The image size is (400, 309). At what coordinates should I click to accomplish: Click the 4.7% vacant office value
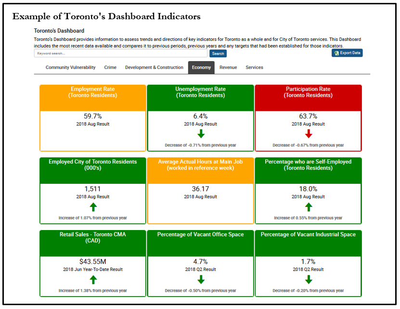(x=201, y=262)
